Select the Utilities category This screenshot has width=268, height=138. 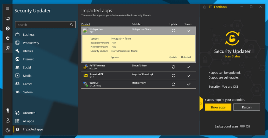point(28,51)
